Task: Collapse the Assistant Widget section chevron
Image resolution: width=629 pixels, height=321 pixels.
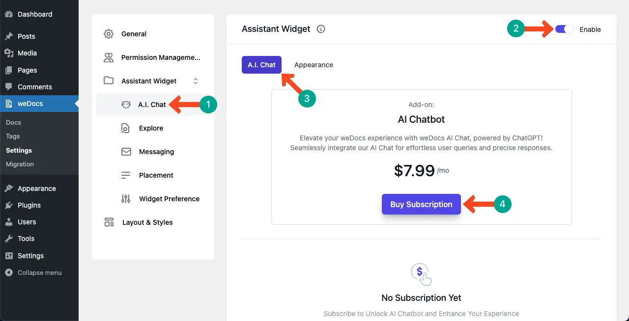Action: (195, 81)
